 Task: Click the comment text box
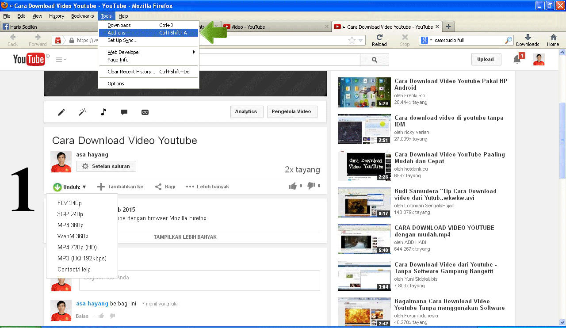[x=199, y=280]
